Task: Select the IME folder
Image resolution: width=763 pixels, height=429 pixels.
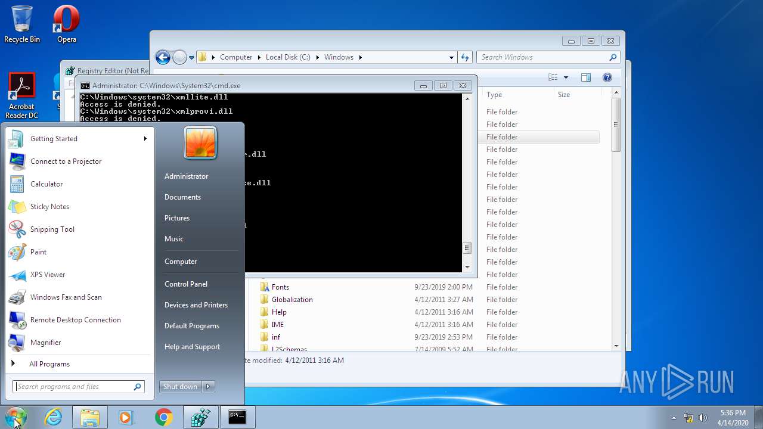Action: point(278,325)
